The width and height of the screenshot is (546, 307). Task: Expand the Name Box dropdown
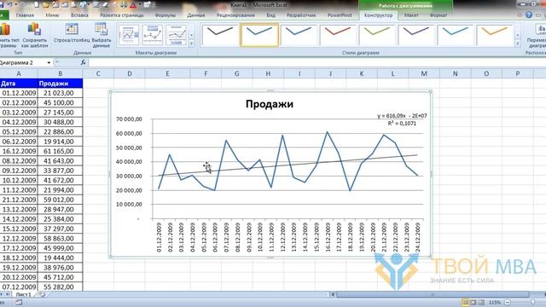pos(49,62)
